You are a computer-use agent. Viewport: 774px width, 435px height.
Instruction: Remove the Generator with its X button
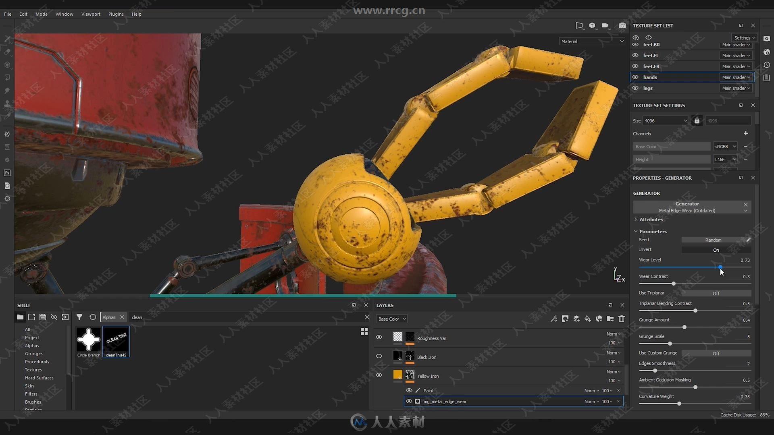click(746, 205)
